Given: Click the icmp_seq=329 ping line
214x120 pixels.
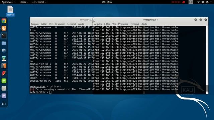Looking at the screenshot, I should click(x=135, y=89).
